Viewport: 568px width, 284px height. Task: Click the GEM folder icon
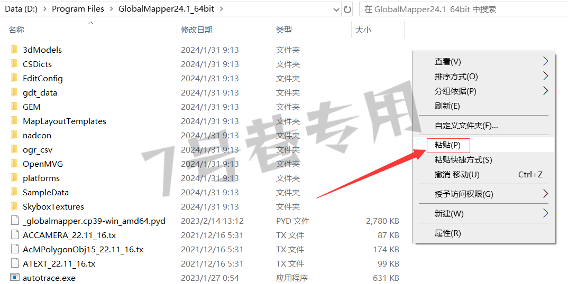[14, 107]
